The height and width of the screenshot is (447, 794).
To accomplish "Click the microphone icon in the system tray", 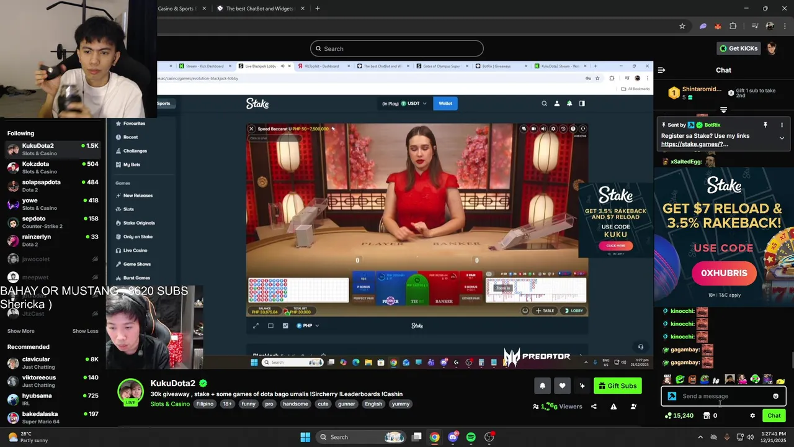I will point(727,437).
